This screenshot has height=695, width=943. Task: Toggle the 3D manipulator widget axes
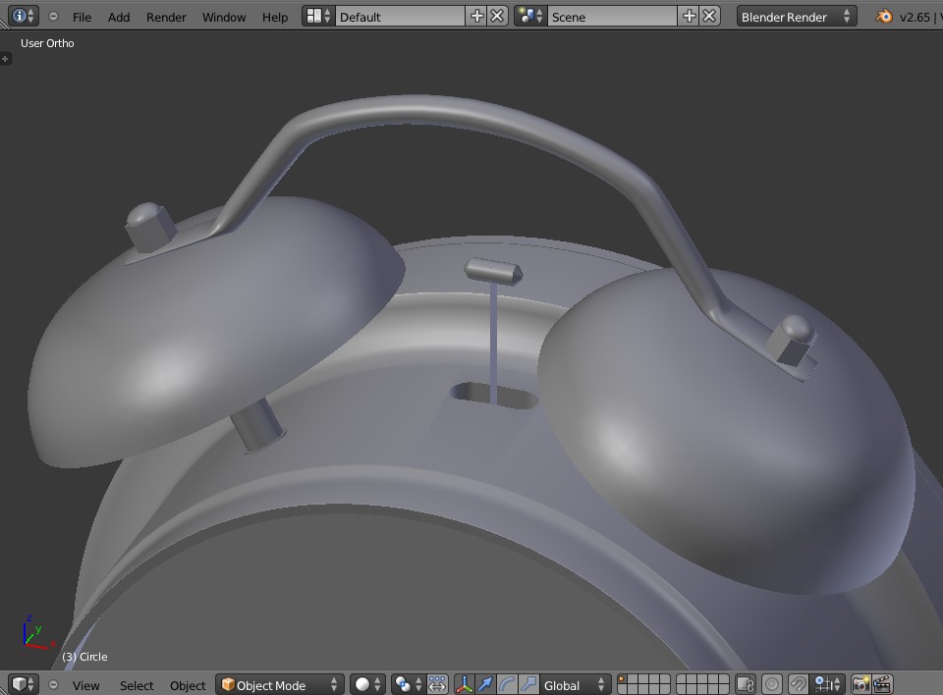click(x=464, y=684)
